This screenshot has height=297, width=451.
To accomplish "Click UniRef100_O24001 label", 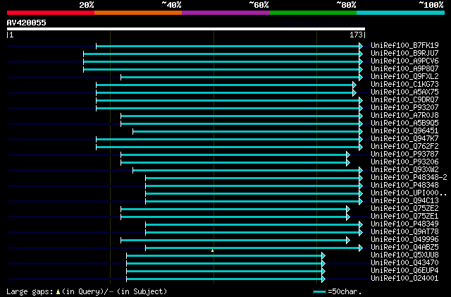I will pyautogui.click(x=404, y=279).
